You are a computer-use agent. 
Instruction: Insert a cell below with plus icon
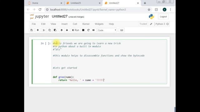point(37,30)
